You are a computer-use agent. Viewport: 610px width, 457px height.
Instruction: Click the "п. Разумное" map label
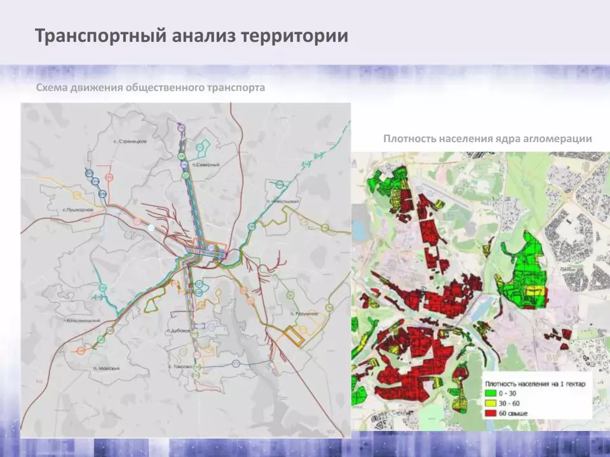point(302,314)
